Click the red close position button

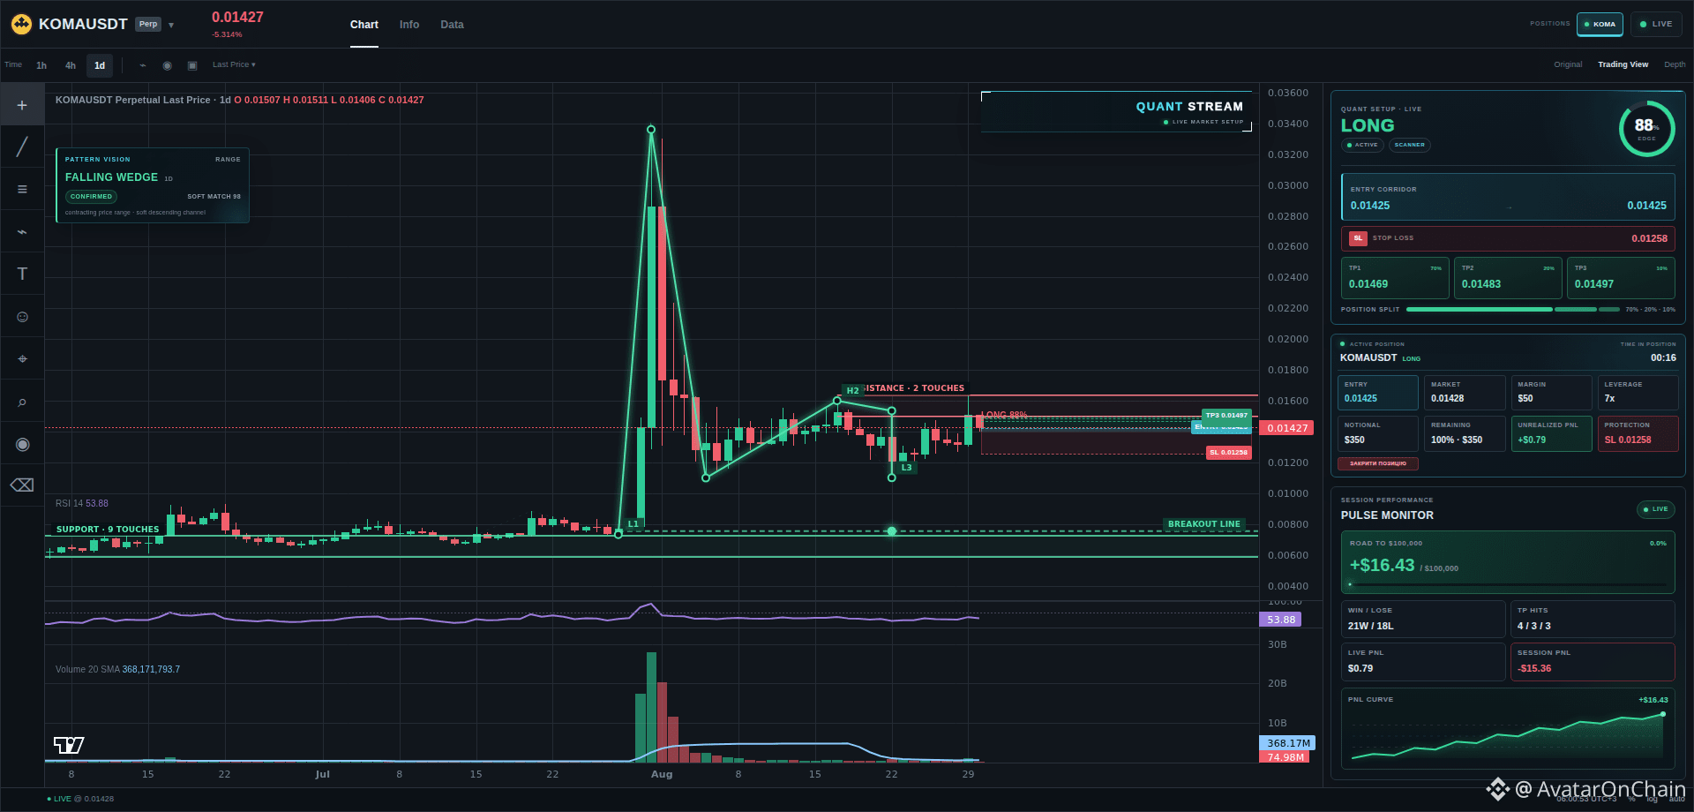point(1378,463)
